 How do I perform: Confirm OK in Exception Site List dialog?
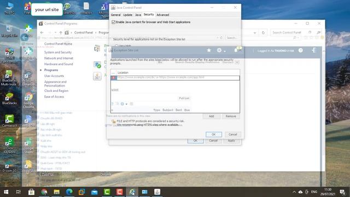click(214, 135)
